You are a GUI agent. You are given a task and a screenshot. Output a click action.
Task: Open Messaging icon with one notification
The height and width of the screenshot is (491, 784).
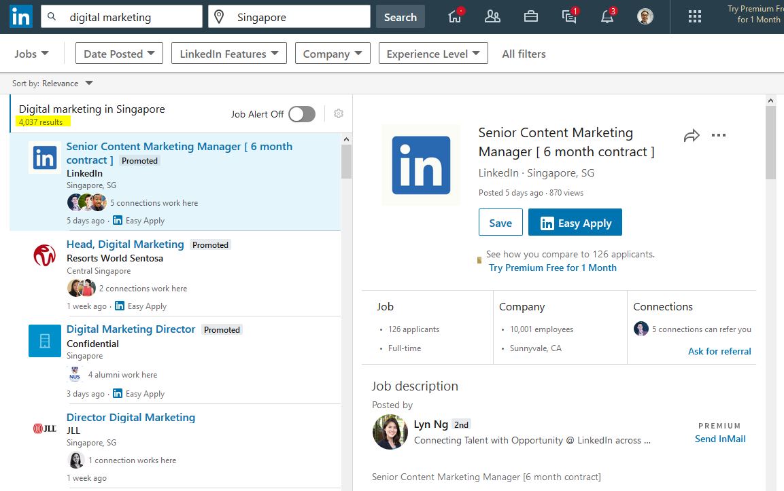point(569,16)
